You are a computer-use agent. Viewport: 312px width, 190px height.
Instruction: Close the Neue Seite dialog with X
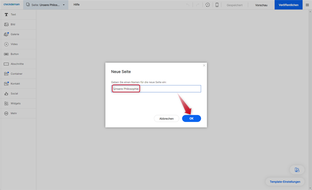click(204, 65)
